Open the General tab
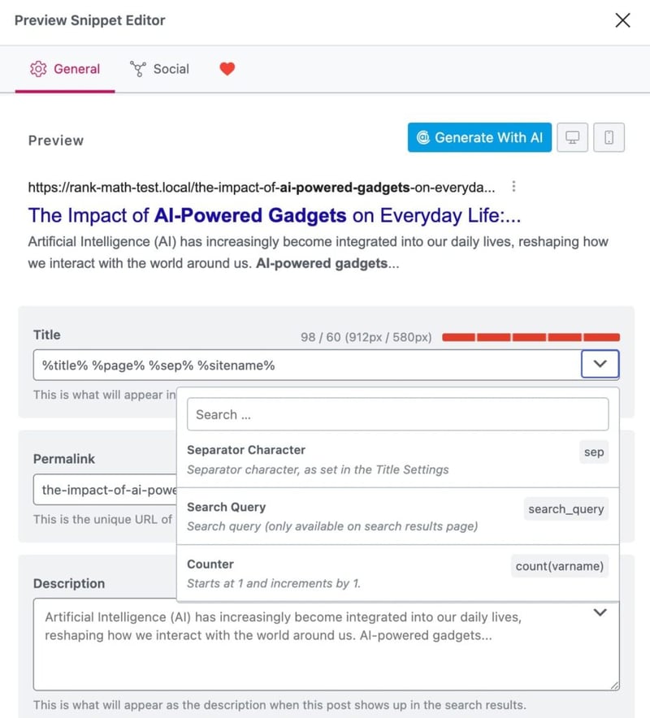Viewport: 650px width, 718px height. pyautogui.click(x=65, y=69)
